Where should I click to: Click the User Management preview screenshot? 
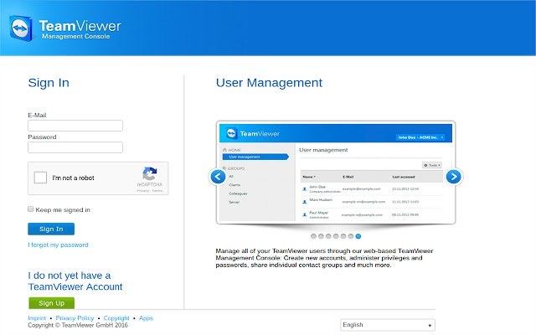click(x=336, y=173)
